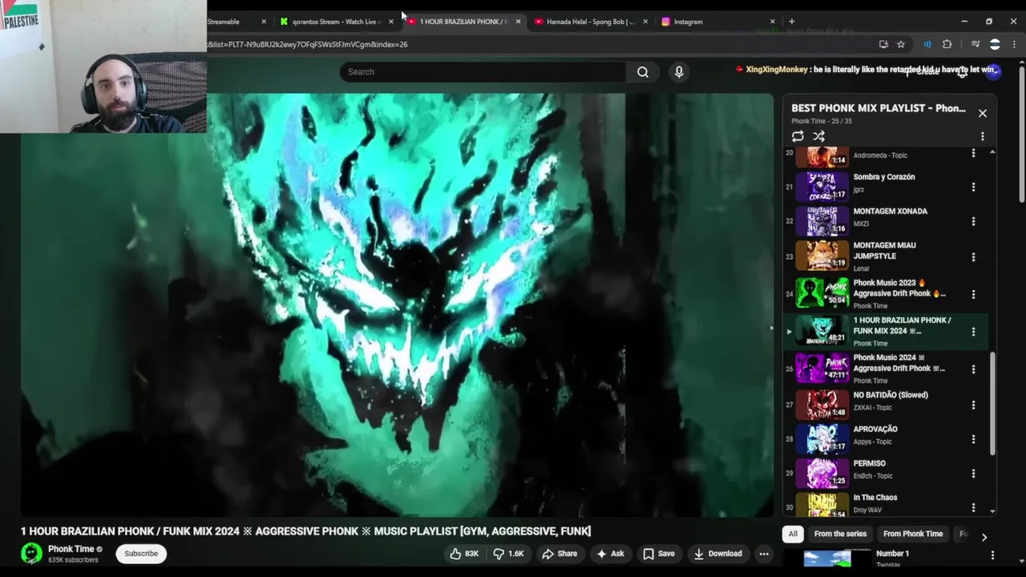The height and width of the screenshot is (577, 1026).
Task: Show next filter chips arrow
Action: (x=984, y=537)
